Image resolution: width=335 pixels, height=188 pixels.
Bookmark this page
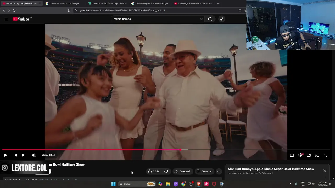pyautogui.click(x=69, y=10)
